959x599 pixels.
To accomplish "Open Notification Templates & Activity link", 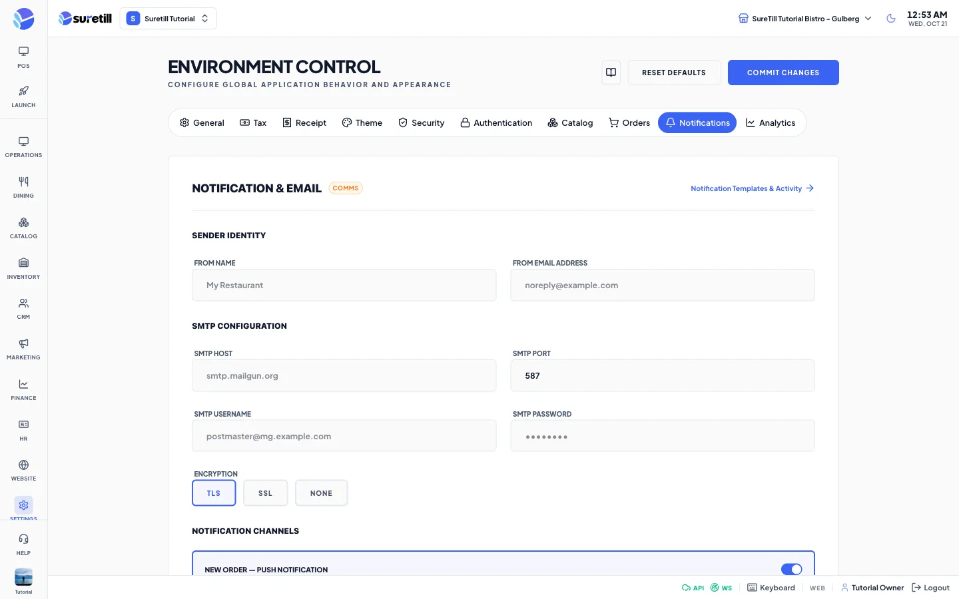I will point(752,188).
